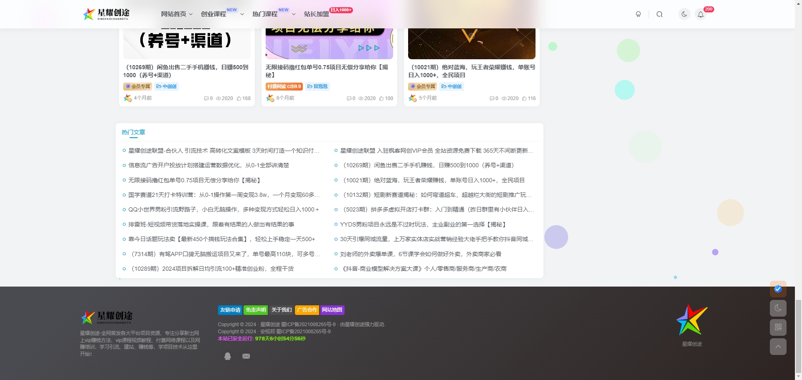Click the bell icon at the bottom footer

[x=228, y=356]
